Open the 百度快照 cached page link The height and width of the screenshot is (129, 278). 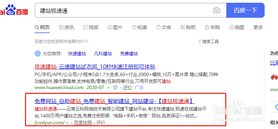point(83,123)
